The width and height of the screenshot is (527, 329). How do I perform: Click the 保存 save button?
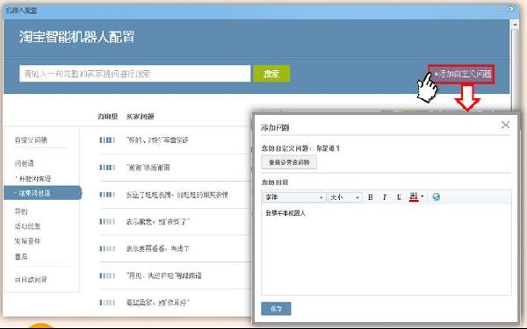click(276, 309)
